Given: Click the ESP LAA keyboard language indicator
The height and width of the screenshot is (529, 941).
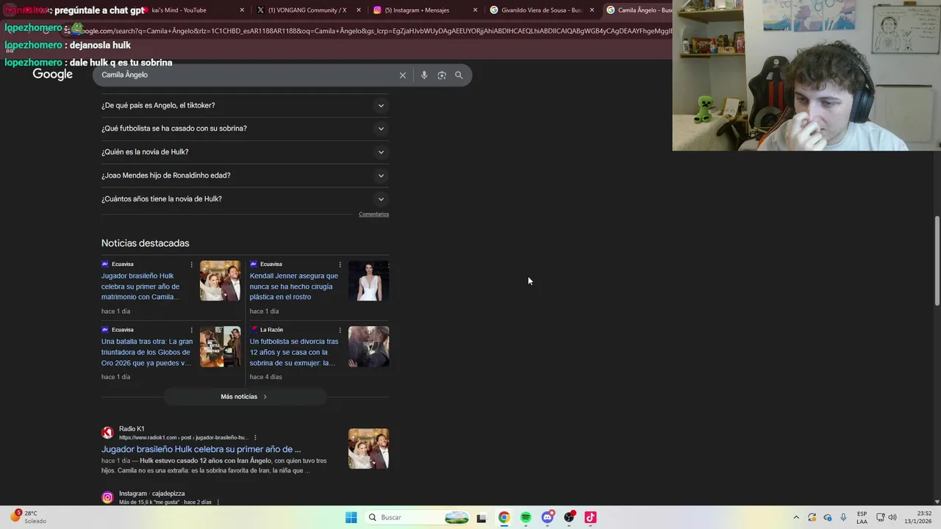Looking at the screenshot, I should tap(862, 517).
